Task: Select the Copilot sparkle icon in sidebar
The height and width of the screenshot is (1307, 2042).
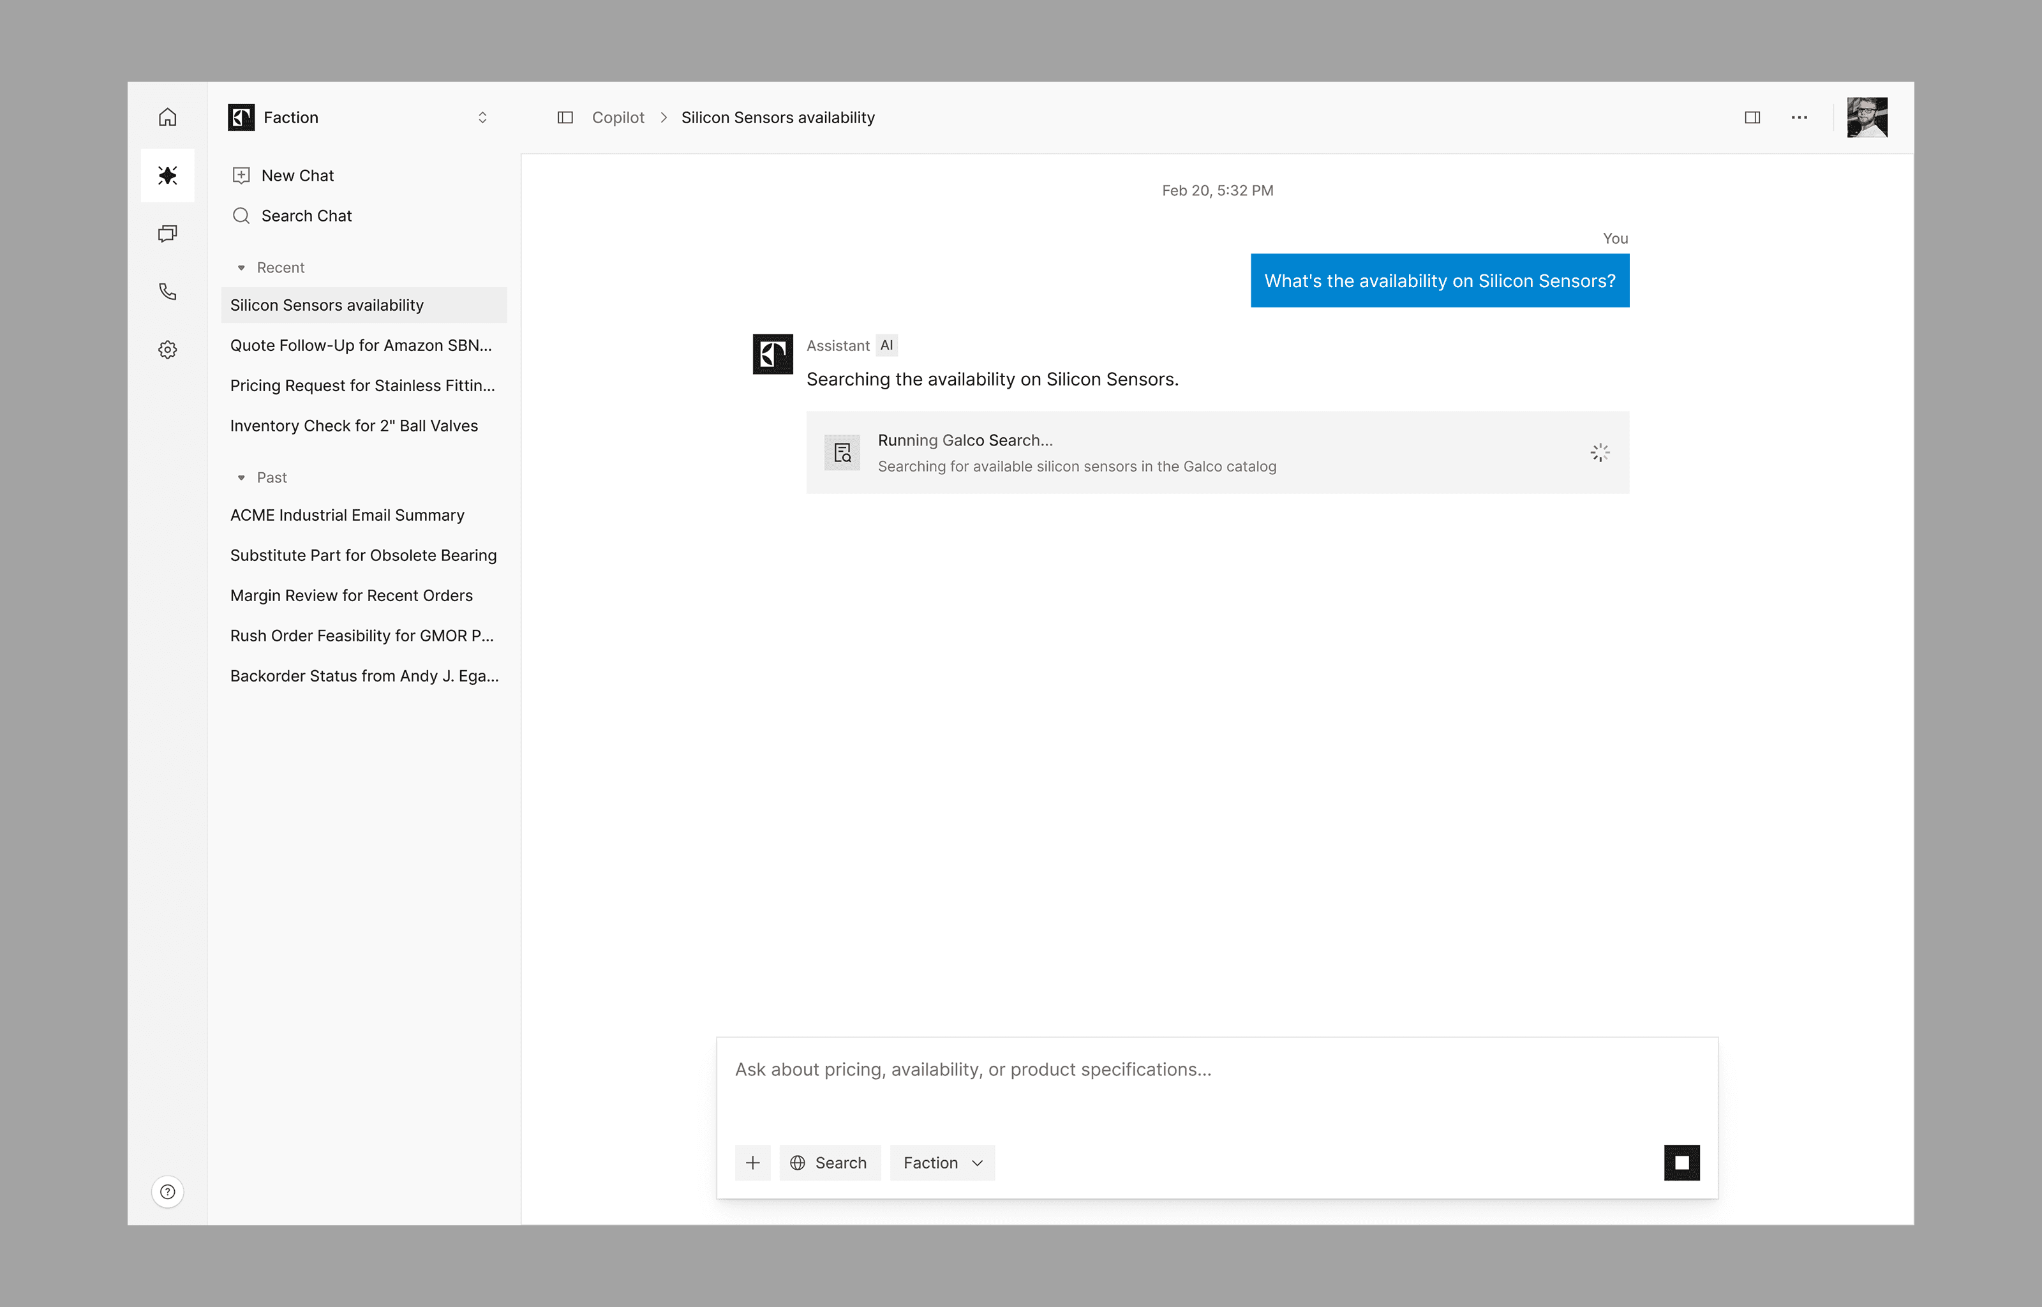Action: [168, 176]
